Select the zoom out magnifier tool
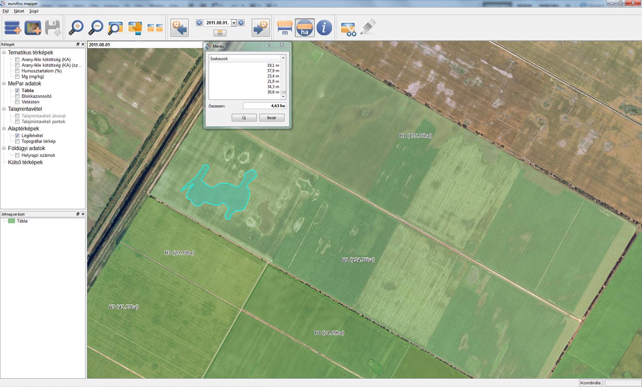 [x=95, y=28]
